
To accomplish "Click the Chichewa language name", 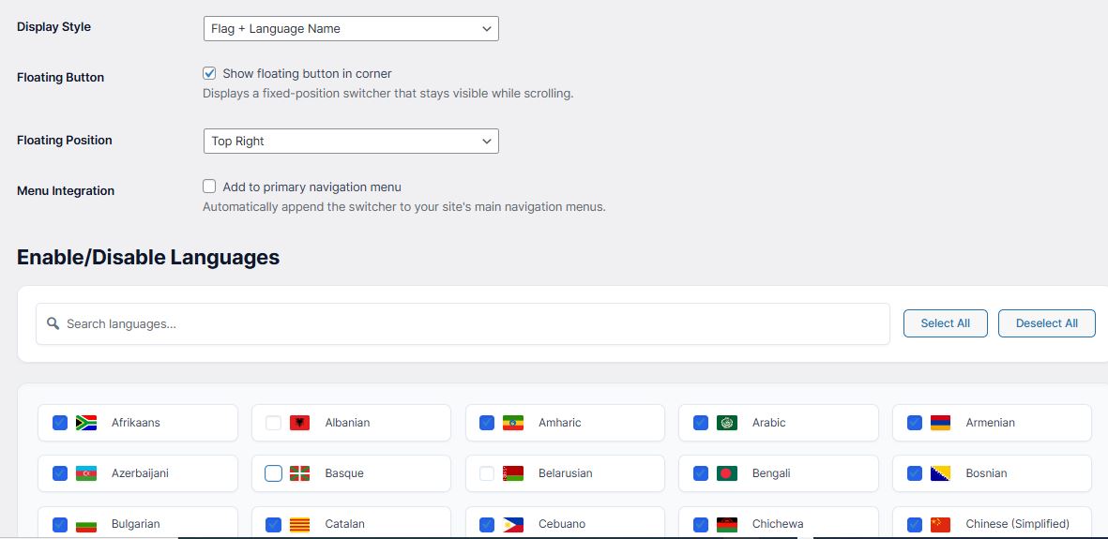I will 778,524.
